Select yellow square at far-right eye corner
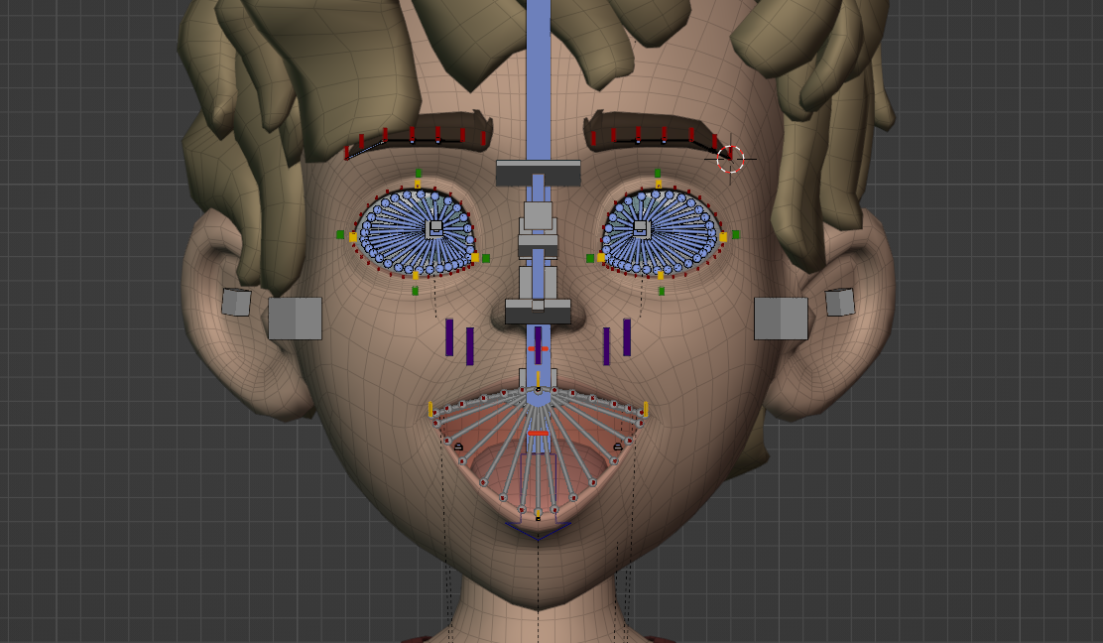Image resolution: width=1103 pixels, height=643 pixels. pyautogui.click(x=723, y=237)
